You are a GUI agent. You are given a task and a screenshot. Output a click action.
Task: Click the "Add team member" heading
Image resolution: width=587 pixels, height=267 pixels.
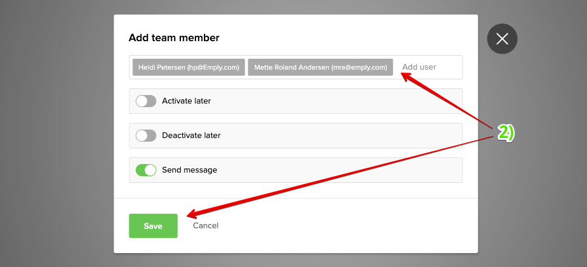tap(174, 38)
